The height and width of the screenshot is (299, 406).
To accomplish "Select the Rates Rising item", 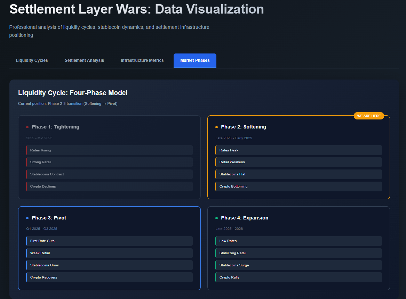I will [x=109, y=150].
